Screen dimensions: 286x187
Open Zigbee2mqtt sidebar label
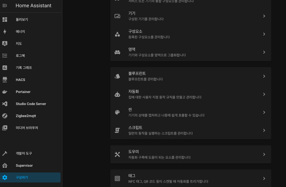[x=26, y=116]
